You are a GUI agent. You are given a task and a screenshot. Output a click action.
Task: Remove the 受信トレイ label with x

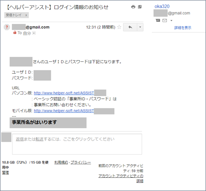[x=26, y=15]
